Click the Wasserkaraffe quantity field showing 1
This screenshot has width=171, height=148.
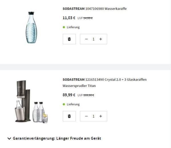[93, 39]
